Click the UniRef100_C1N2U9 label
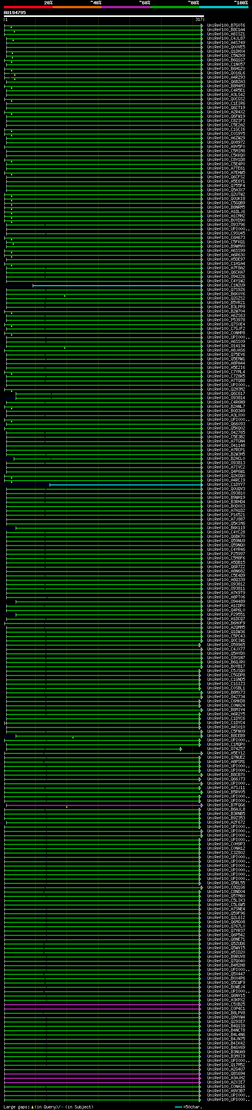This screenshot has width=252, height=1110. point(226,285)
